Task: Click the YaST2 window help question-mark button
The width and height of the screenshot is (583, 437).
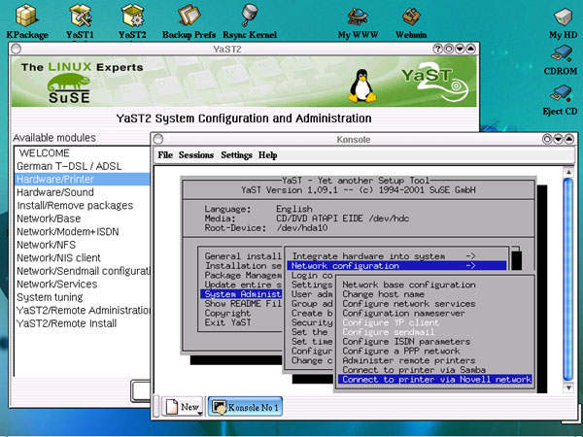Action: 438,49
